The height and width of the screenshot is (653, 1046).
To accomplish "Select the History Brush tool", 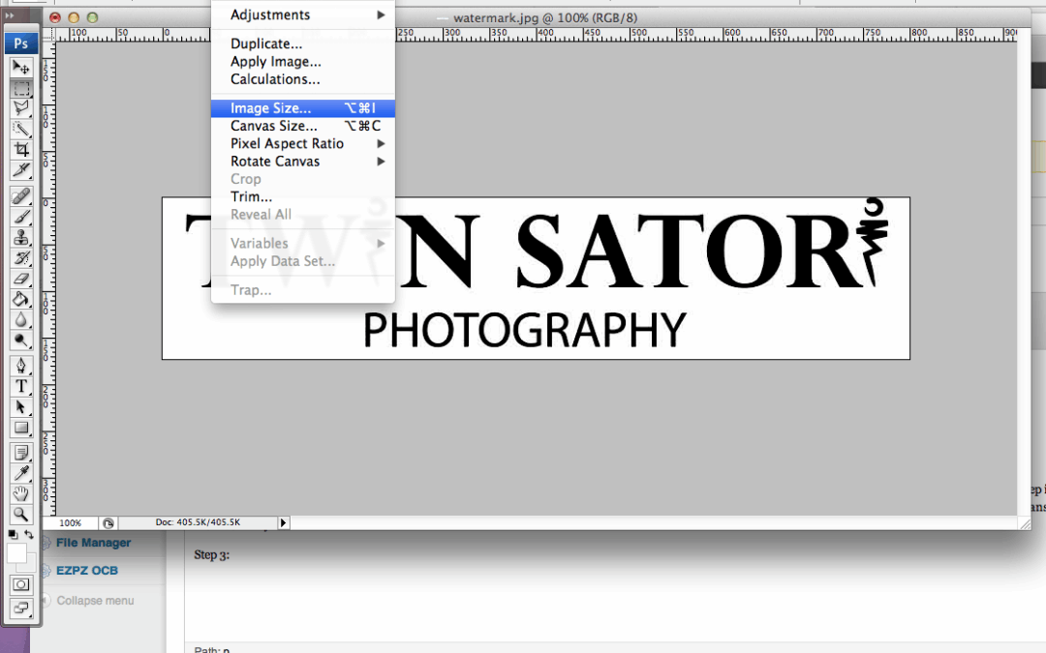I will point(21,258).
